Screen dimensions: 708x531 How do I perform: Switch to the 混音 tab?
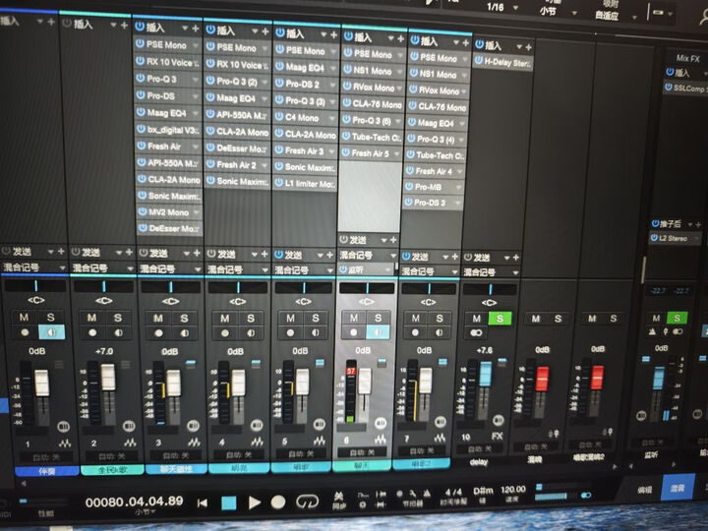pos(677,488)
